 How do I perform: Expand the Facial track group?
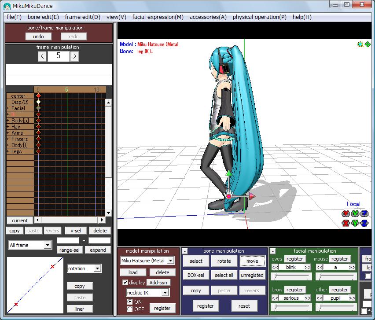[8, 108]
